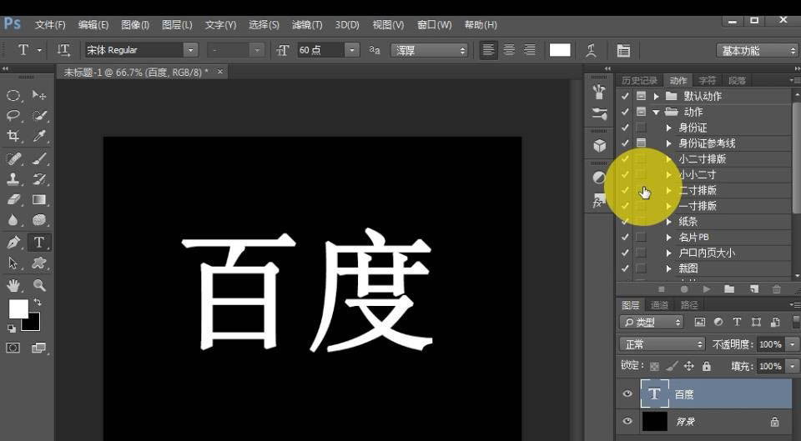
Task: Select the Lasso tool
Action: (x=13, y=115)
